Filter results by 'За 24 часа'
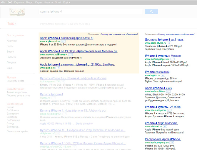The width and height of the screenshot is (197, 150). [x=12, y=110]
